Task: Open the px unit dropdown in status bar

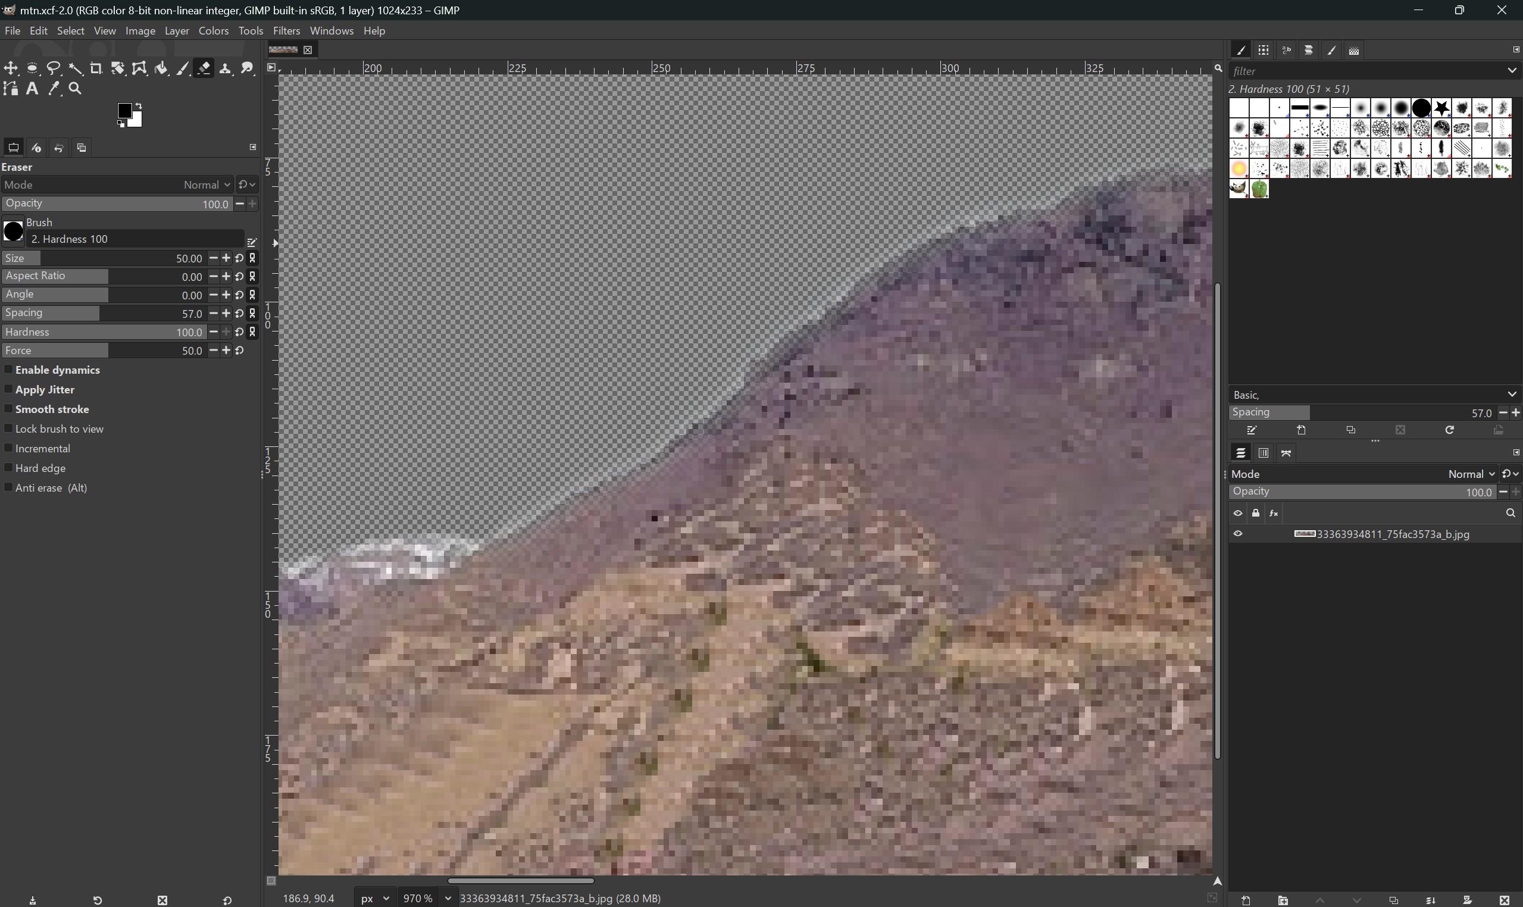Action: [x=374, y=899]
